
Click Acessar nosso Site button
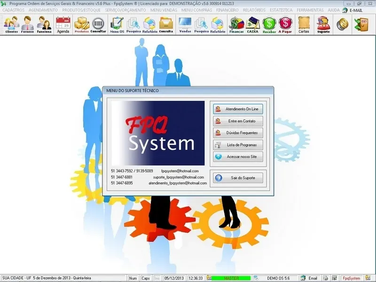point(238,157)
